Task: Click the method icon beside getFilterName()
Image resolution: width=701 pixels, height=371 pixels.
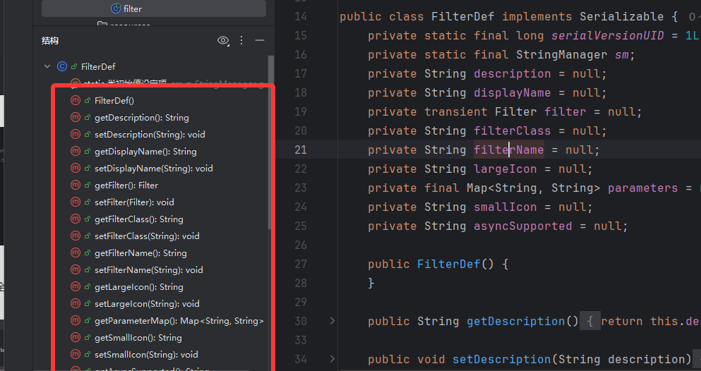Action: (76, 253)
